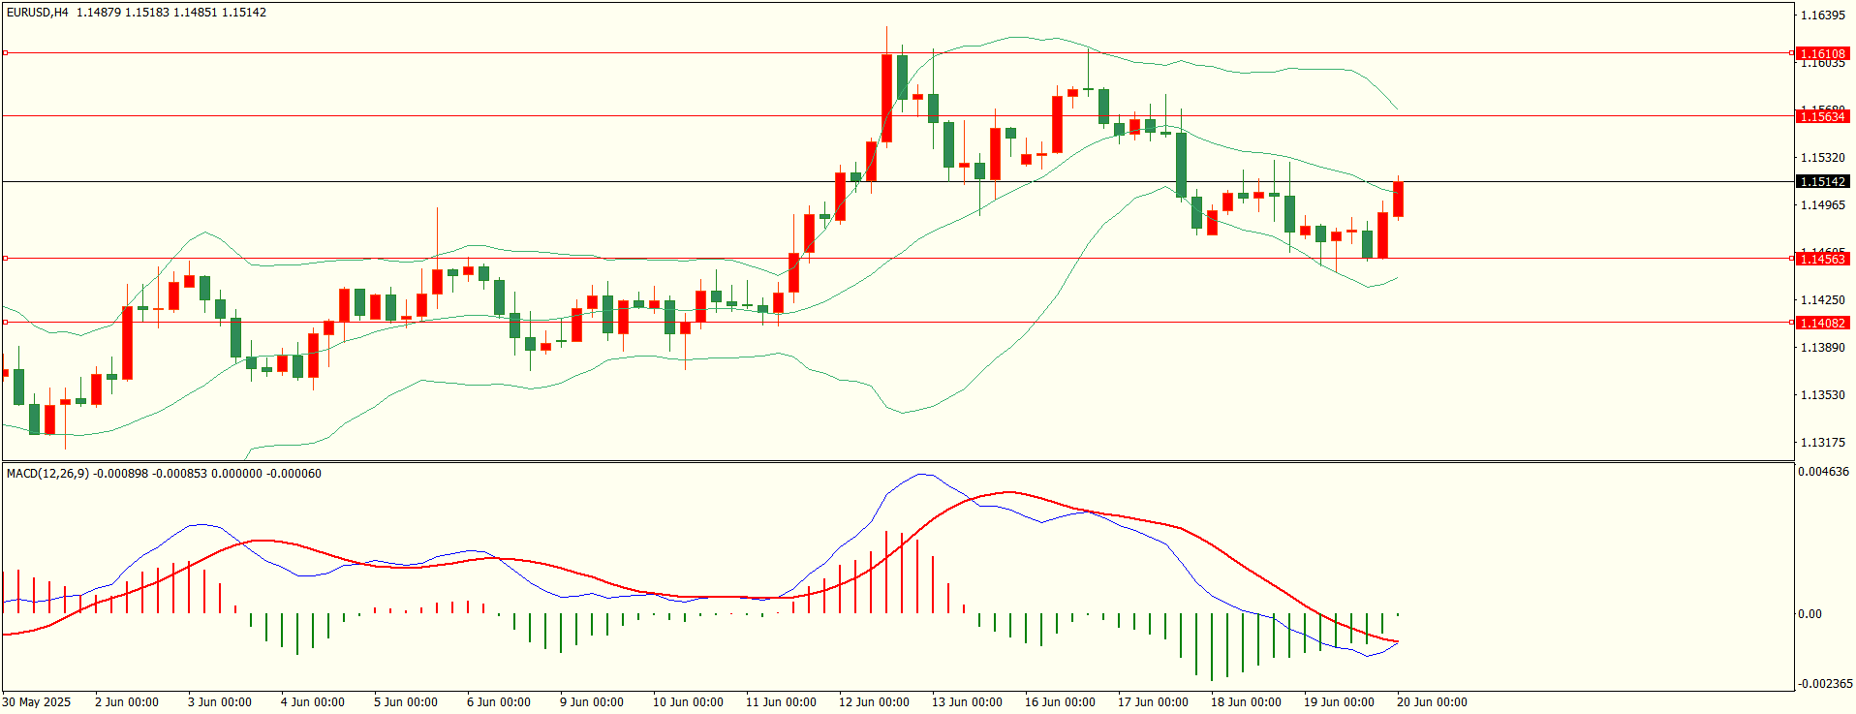This screenshot has height=714, width=1856.
Task: Click the 1.13175 price scale value
Action: coord(1822,443)
